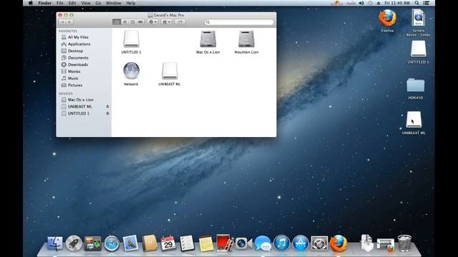Open the Go menu
Viewport: 458px width, 257px height.
(x=98, y=3)
